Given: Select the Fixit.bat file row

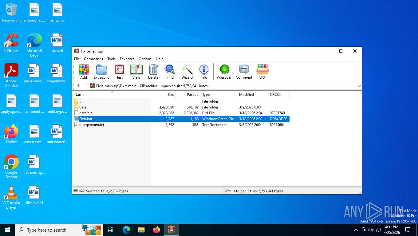Looking at the screenshot, I should click(181, 119).
